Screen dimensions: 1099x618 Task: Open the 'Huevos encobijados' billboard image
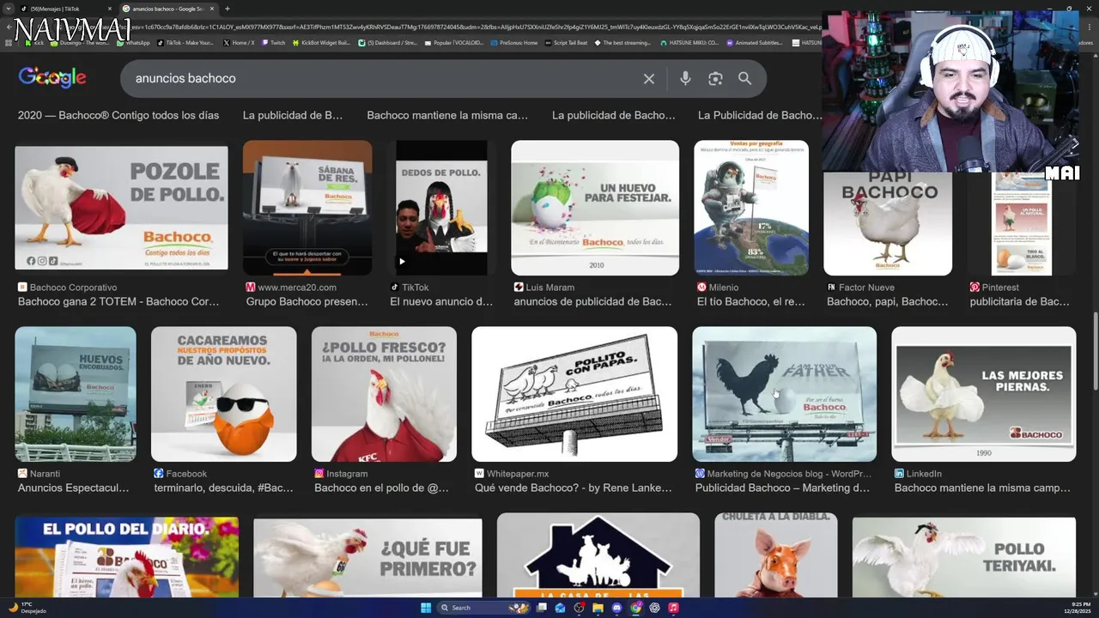(76, 394)
